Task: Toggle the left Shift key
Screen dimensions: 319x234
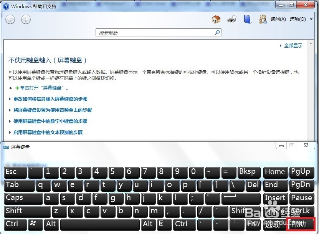Action: click(x=27, y=212)
